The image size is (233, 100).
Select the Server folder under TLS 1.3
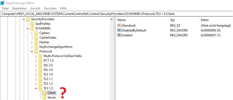click(52, 97)
